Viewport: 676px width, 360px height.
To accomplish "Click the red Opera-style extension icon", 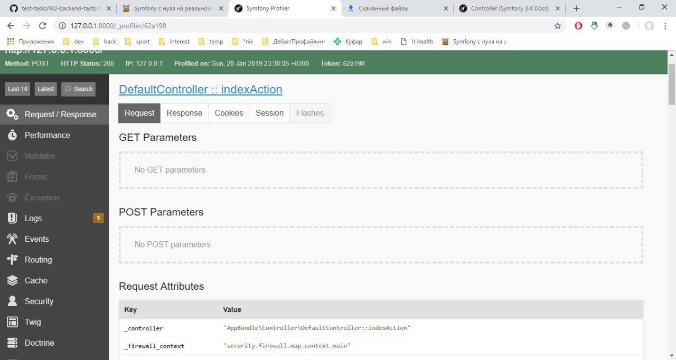I will coord(578,25).
